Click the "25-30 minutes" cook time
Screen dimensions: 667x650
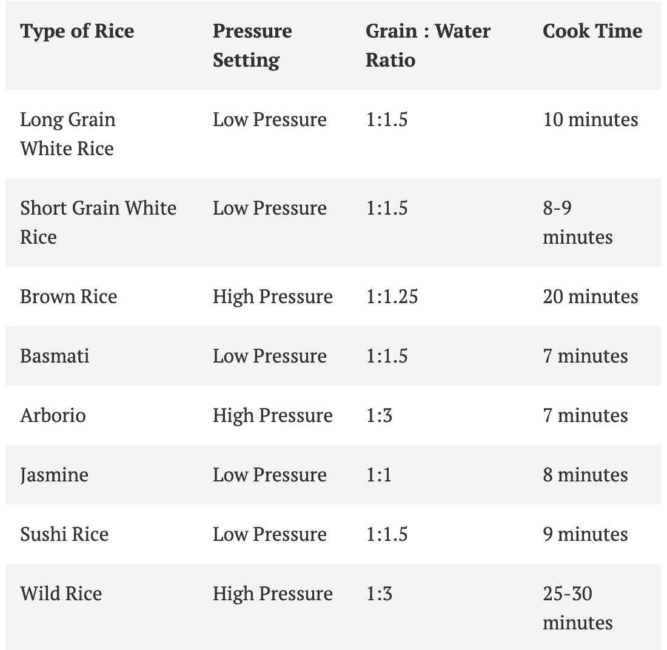tap(577, 608)
